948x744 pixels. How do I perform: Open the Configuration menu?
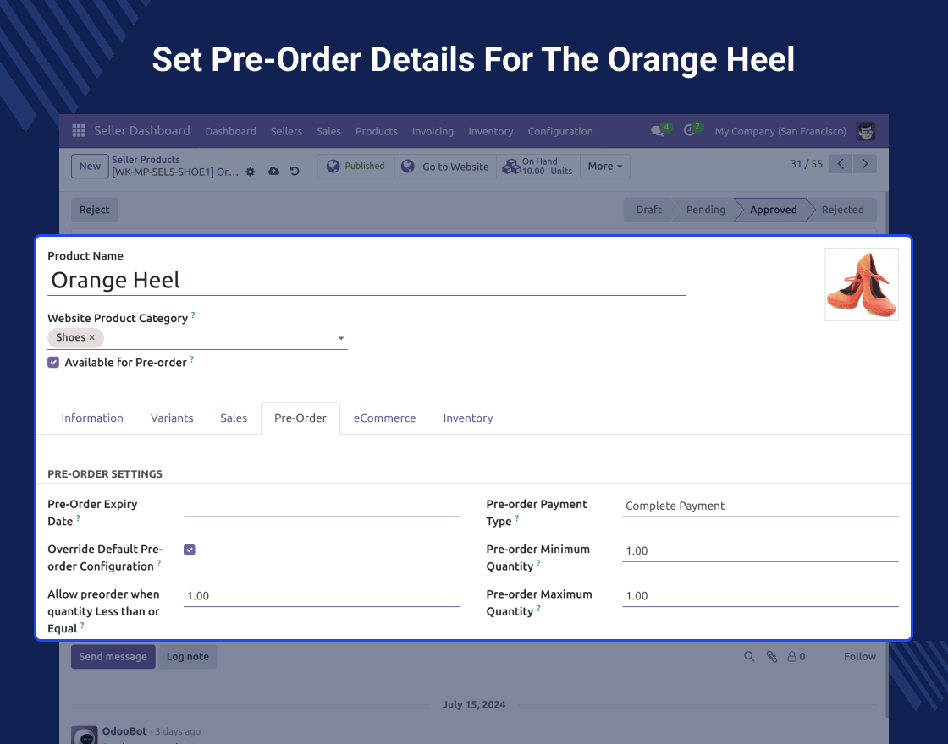click(x=559, y=131)
